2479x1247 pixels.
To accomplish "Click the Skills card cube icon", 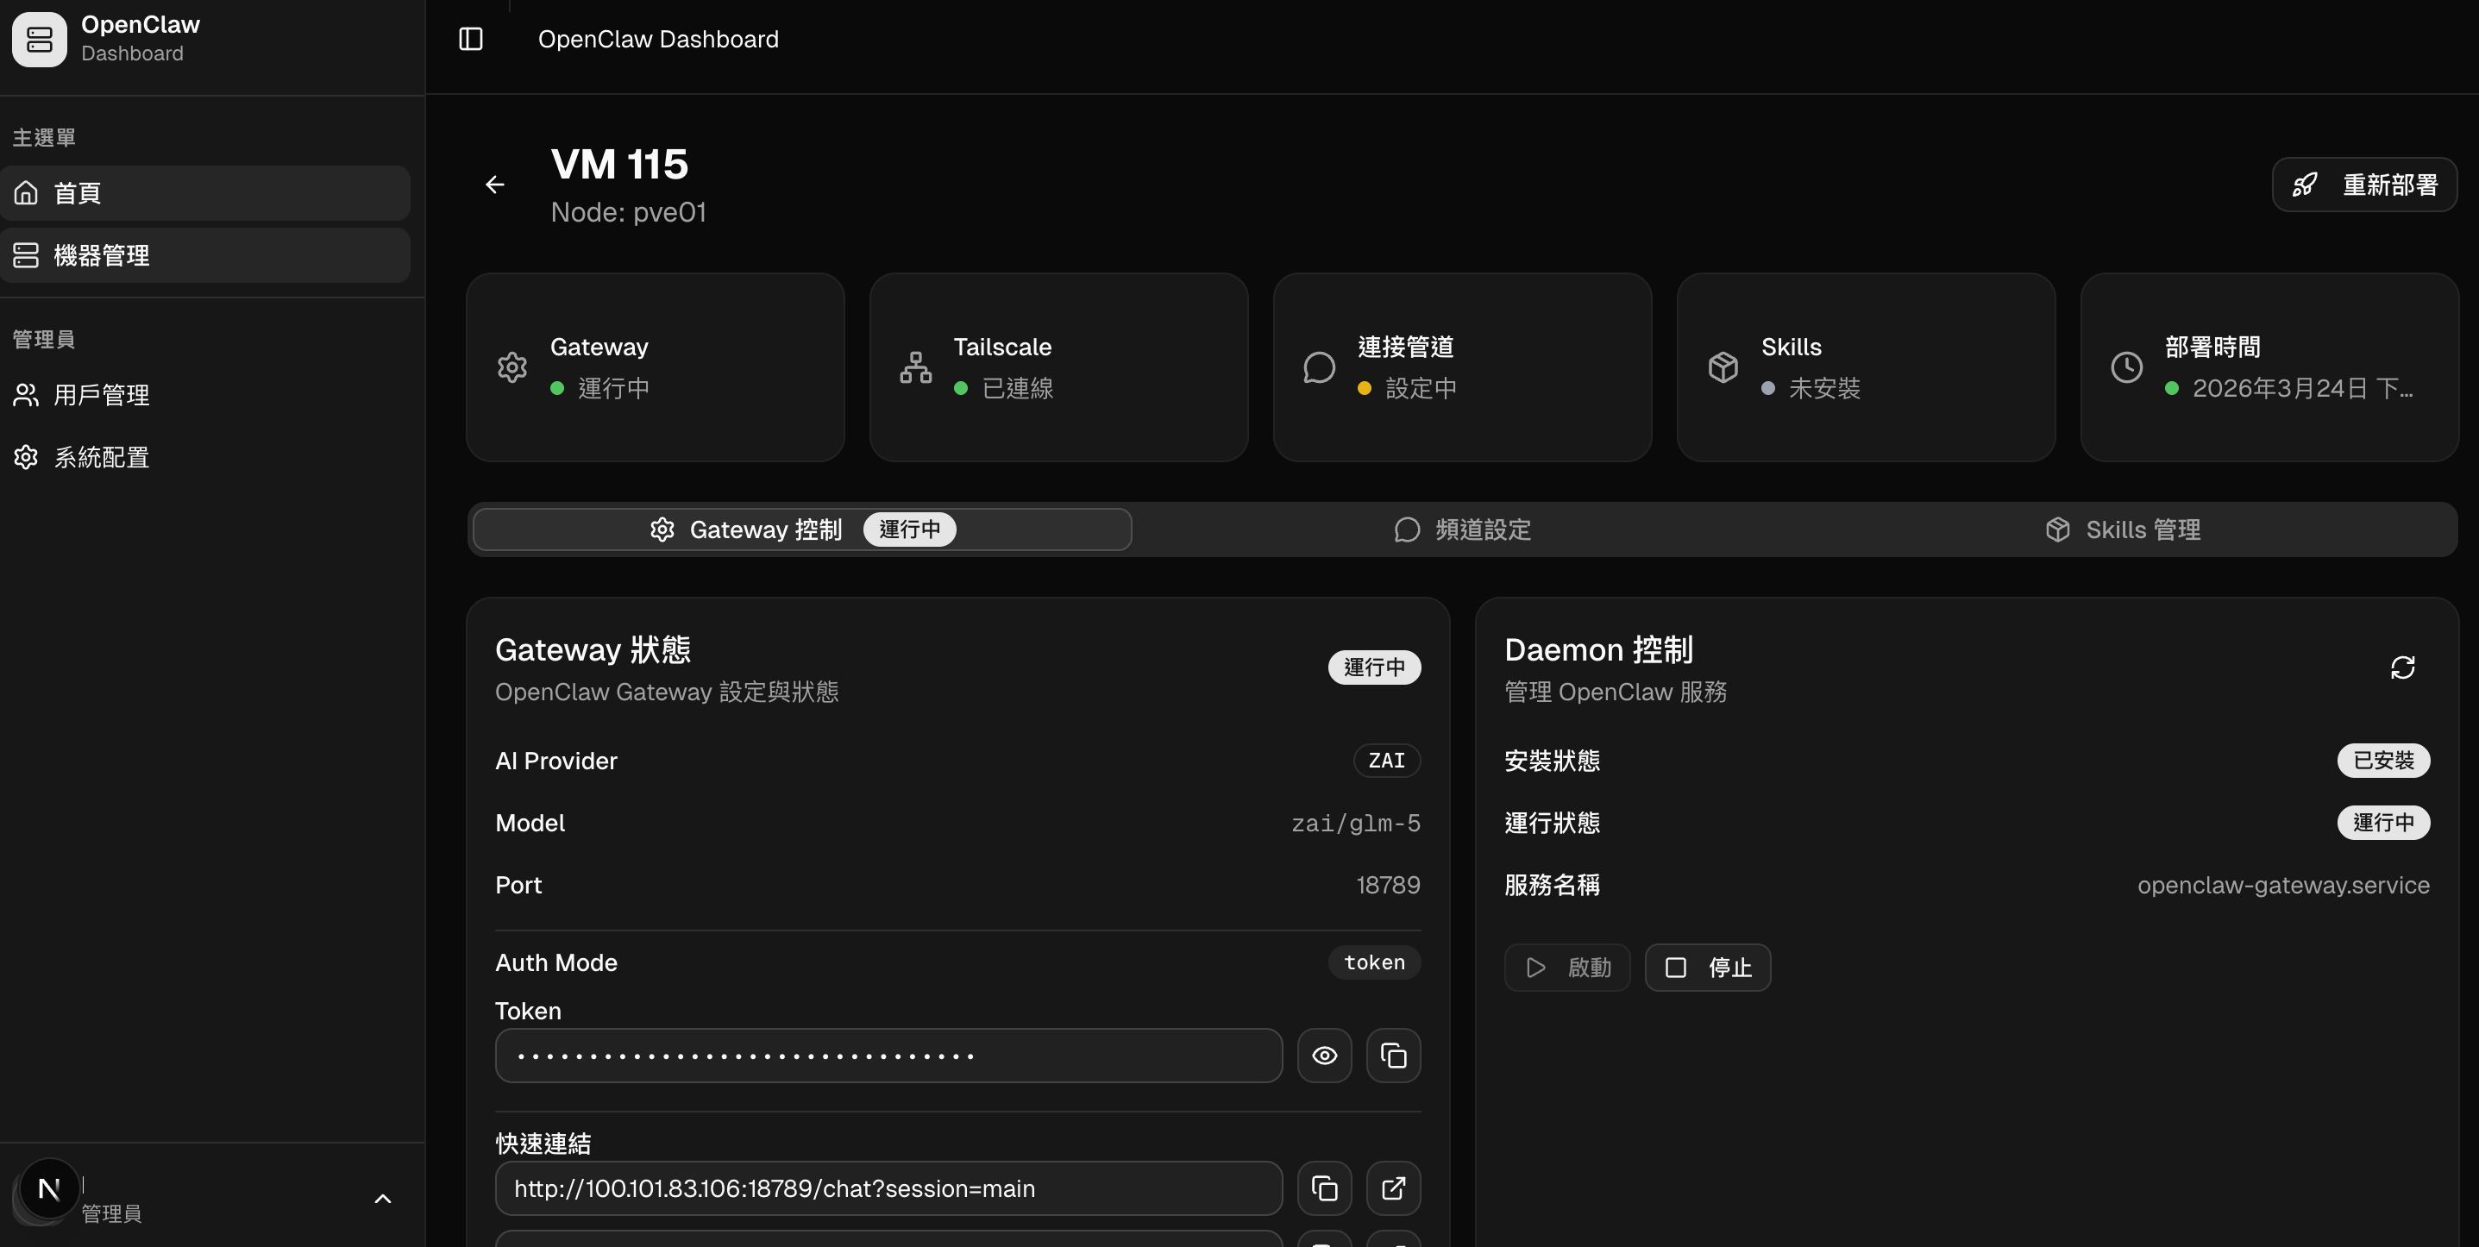I will [x=1723, y=367].
